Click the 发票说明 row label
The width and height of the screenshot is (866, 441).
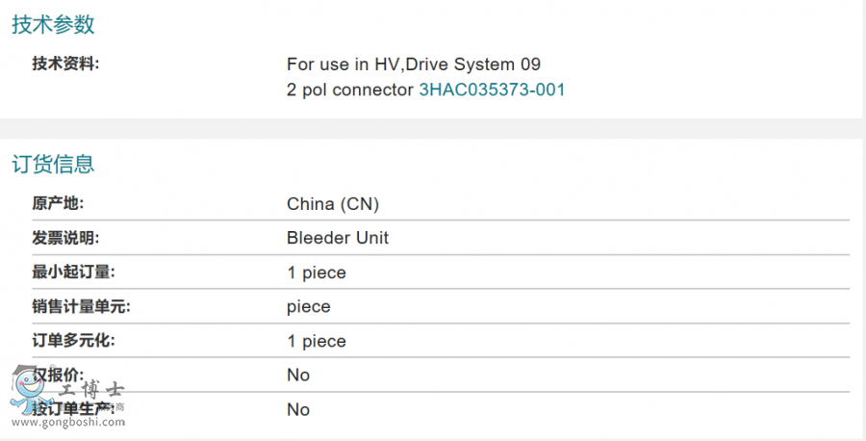pos(65,238)
